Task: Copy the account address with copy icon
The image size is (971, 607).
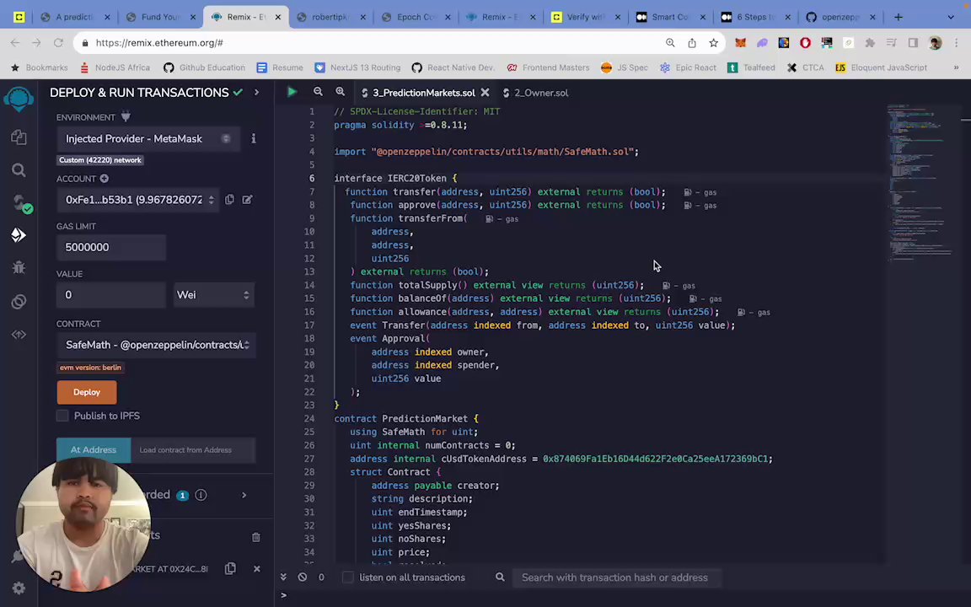Action: pos(229,200)
